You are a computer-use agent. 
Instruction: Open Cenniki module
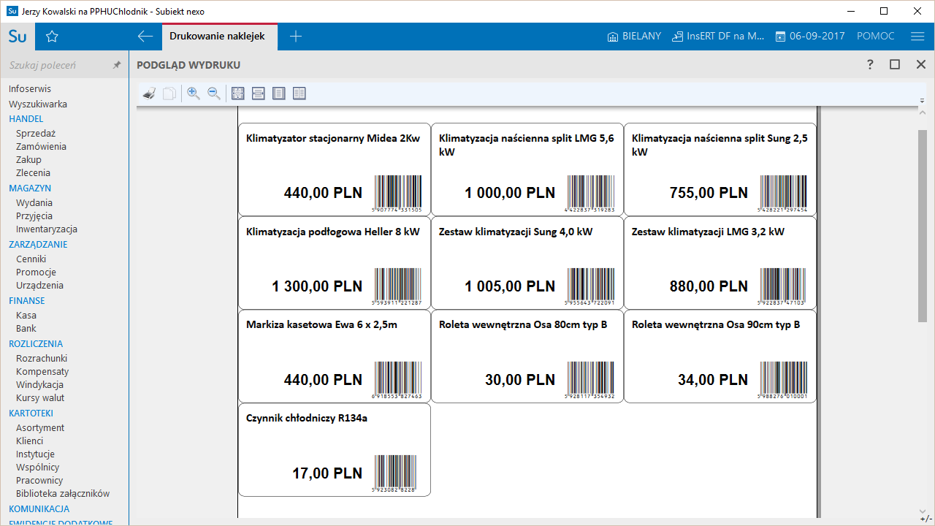coord(31,259)
